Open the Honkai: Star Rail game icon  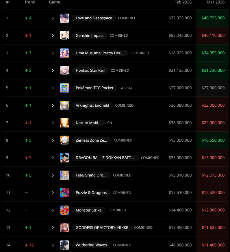coord(64,71)
